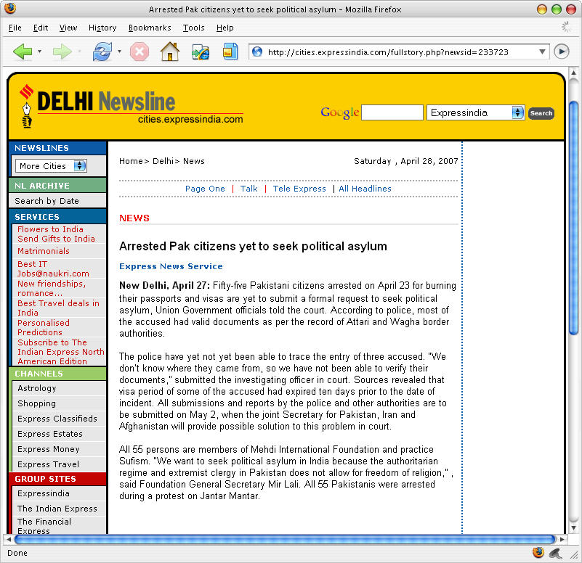Click the horizontal scrollbar thumb
Image resolution: width=582 pixels, height=563 pixels.
(285, 539)
